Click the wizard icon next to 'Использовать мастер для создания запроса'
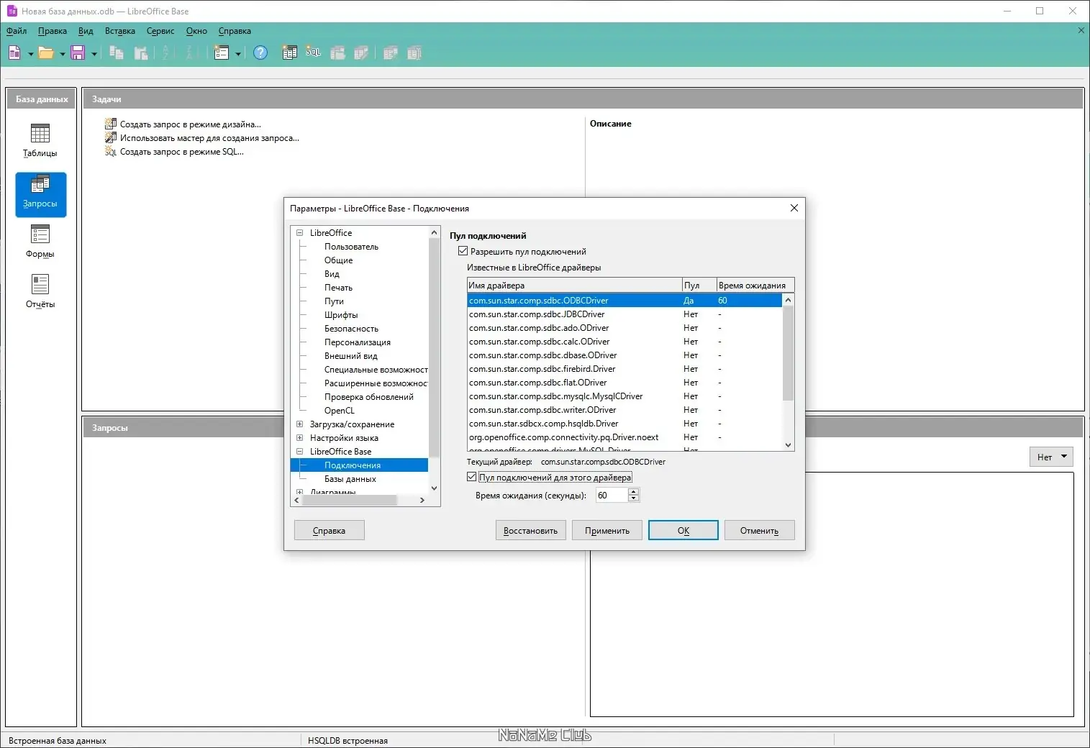1090x748 pixels. pyautogui.click(x=110, y=137)
